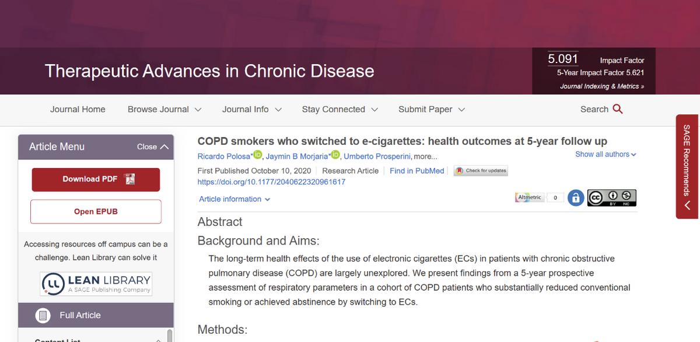Go to Journal Home
This screenshot has width=700, height=342.
click(x=78, y=109)
